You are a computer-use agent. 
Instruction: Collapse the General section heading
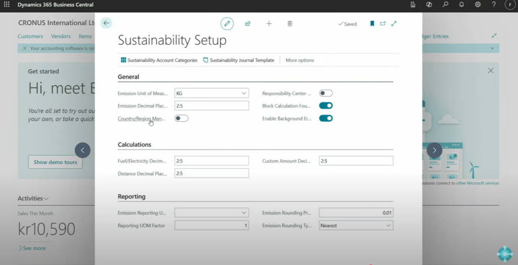tap(128, 77)
